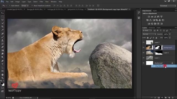Click the layer style fx button
This screenshot has width=177, height=99.
[155, 98]
